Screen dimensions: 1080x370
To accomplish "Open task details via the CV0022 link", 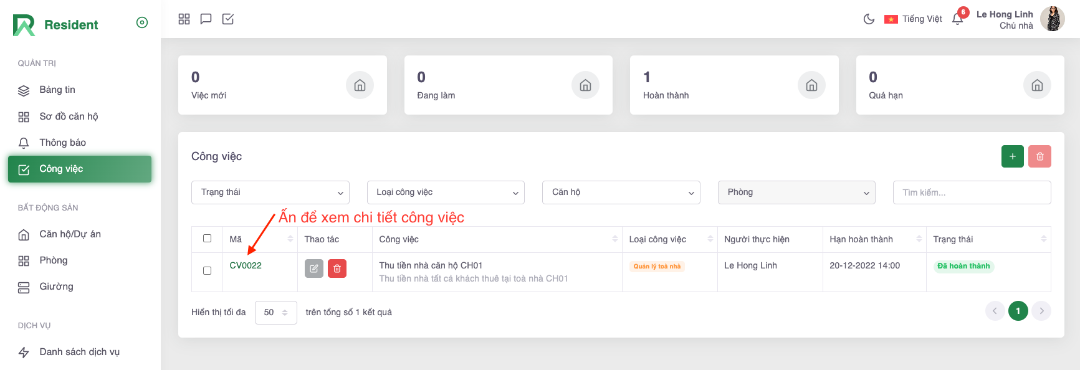I will [x=246, y=265].
